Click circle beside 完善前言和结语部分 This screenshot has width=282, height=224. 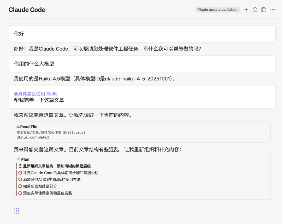[20, 186]
